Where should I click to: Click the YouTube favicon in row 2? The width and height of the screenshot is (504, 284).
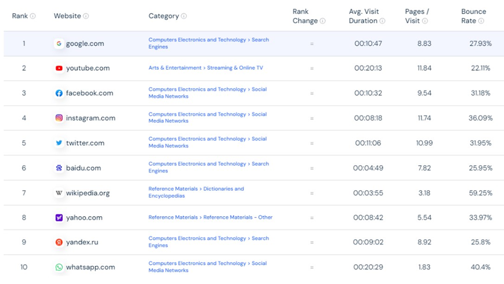click(x=59, y=68)
